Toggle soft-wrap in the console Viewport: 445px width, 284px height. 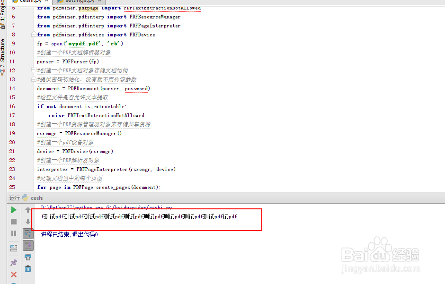click(x=28, y=233)
